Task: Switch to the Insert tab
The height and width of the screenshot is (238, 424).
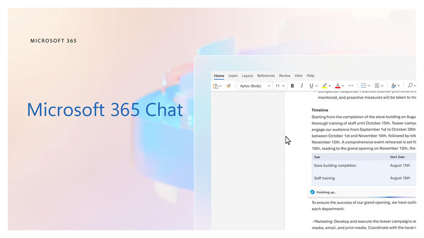Action: click(x=233, y=76)
